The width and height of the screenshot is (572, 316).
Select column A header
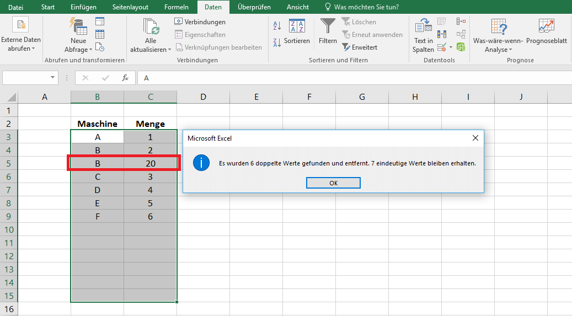coord(45,97)
